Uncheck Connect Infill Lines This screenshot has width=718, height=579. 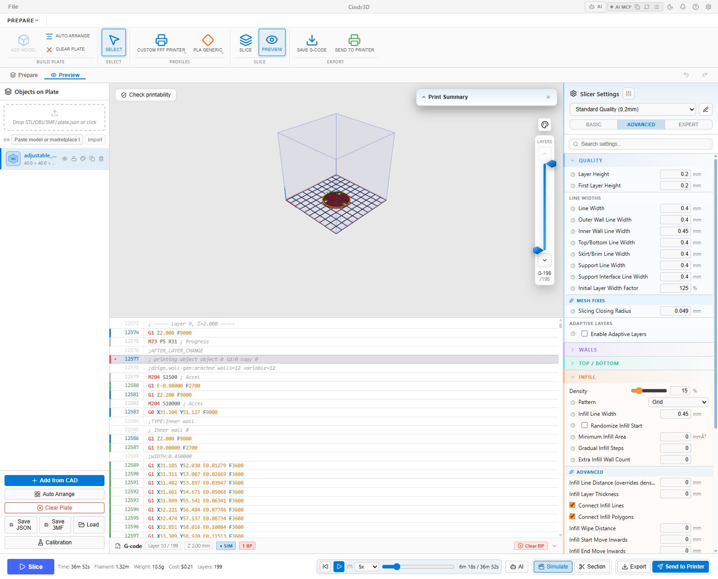pos(572,505)
